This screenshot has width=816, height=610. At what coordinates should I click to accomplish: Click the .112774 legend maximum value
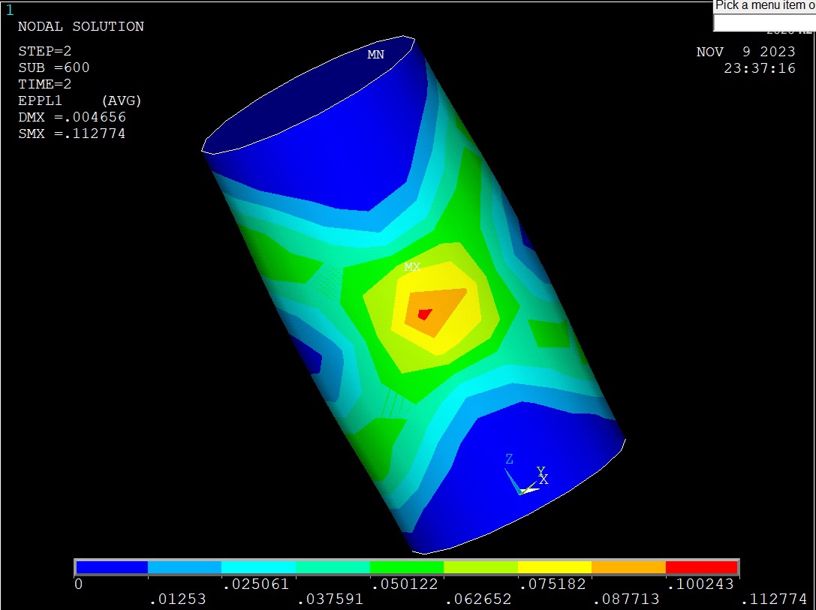(x=774, y=599)
